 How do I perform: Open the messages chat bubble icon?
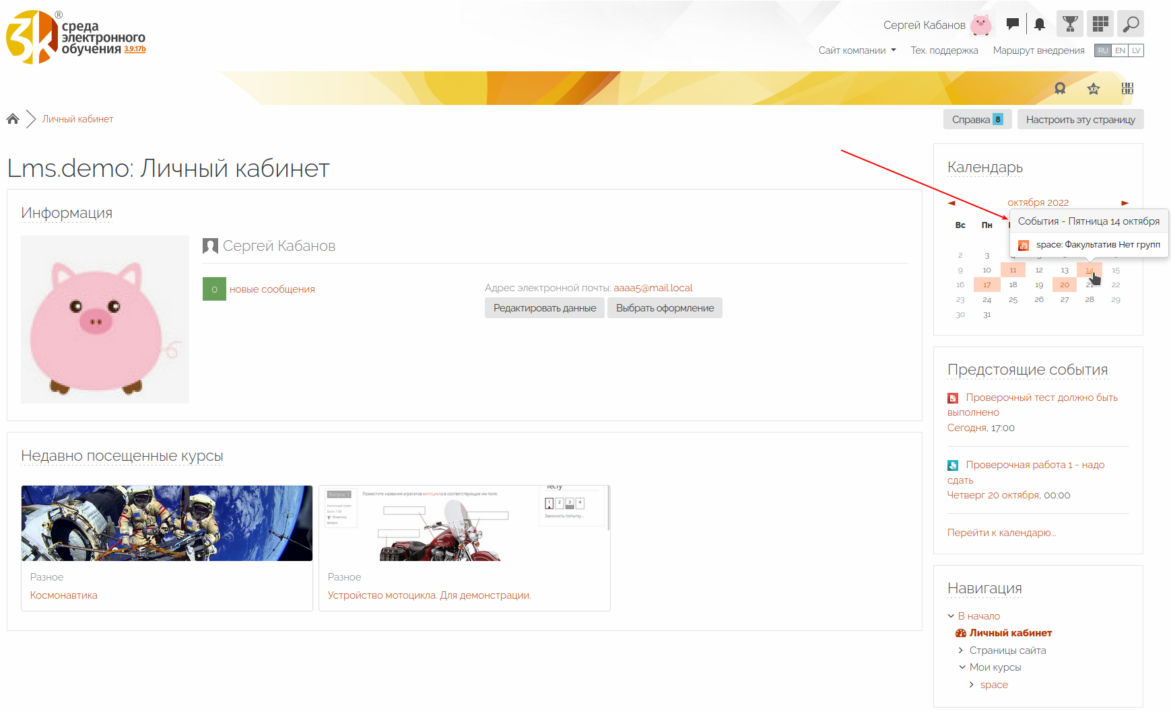[x=1012, y=24]
